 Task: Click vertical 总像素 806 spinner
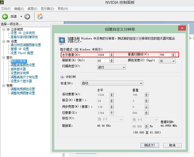coord(146,113)
